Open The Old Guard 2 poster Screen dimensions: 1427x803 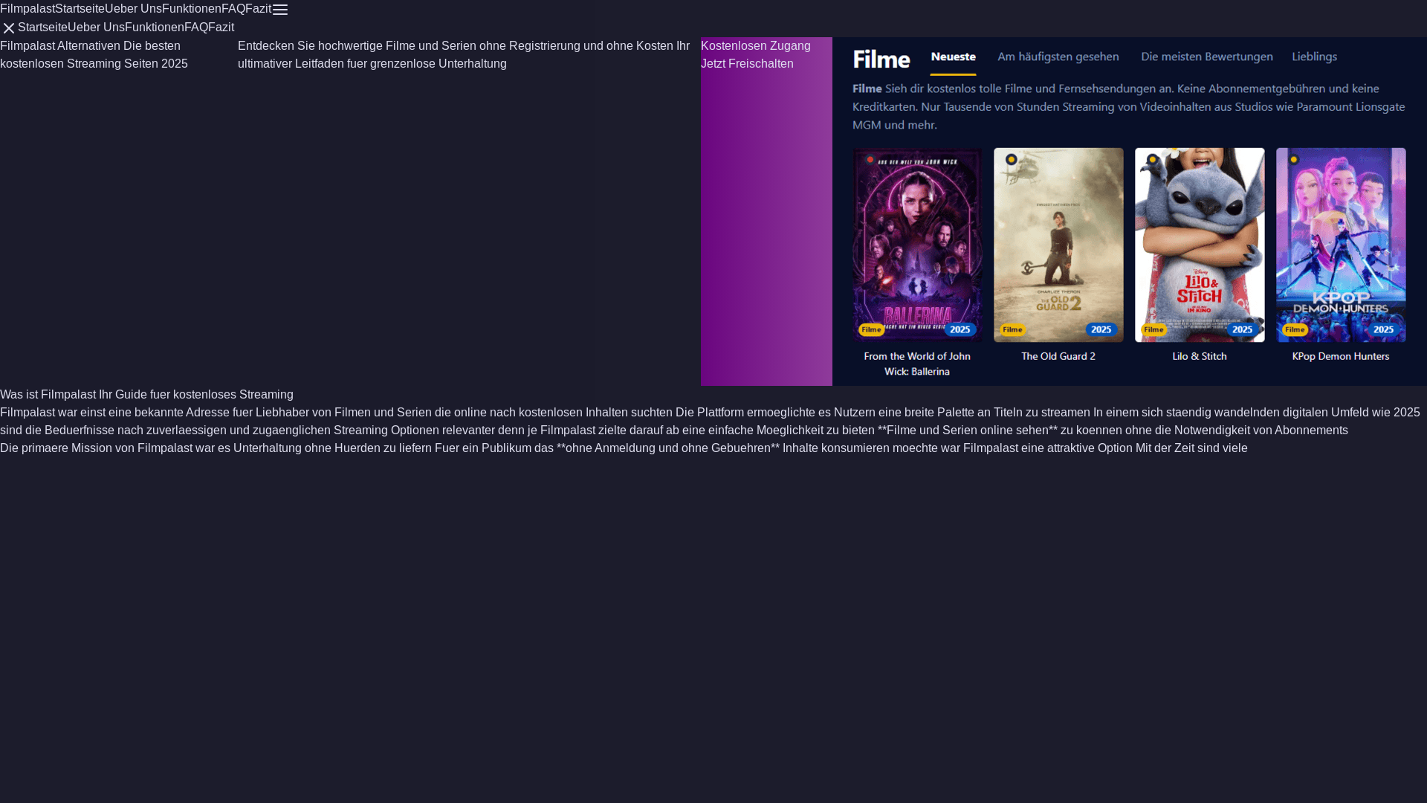(x=1058, y=245)
